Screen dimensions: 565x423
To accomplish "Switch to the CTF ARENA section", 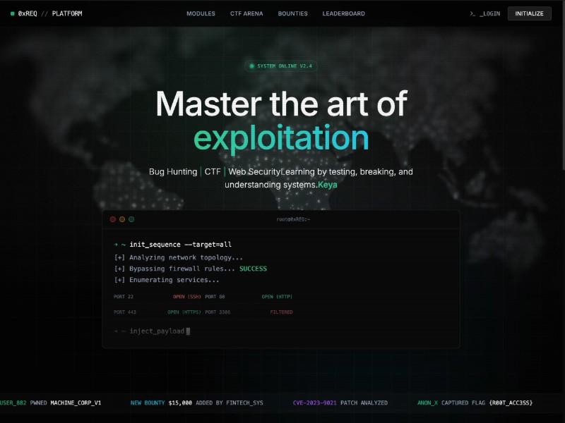I will pyautogui.click(x=245, y=13).
